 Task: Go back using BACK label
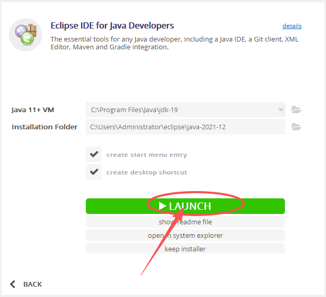pos(33,284)
